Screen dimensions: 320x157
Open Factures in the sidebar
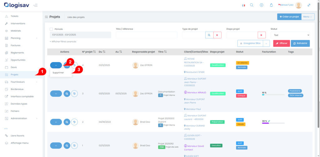pos(16,45)
